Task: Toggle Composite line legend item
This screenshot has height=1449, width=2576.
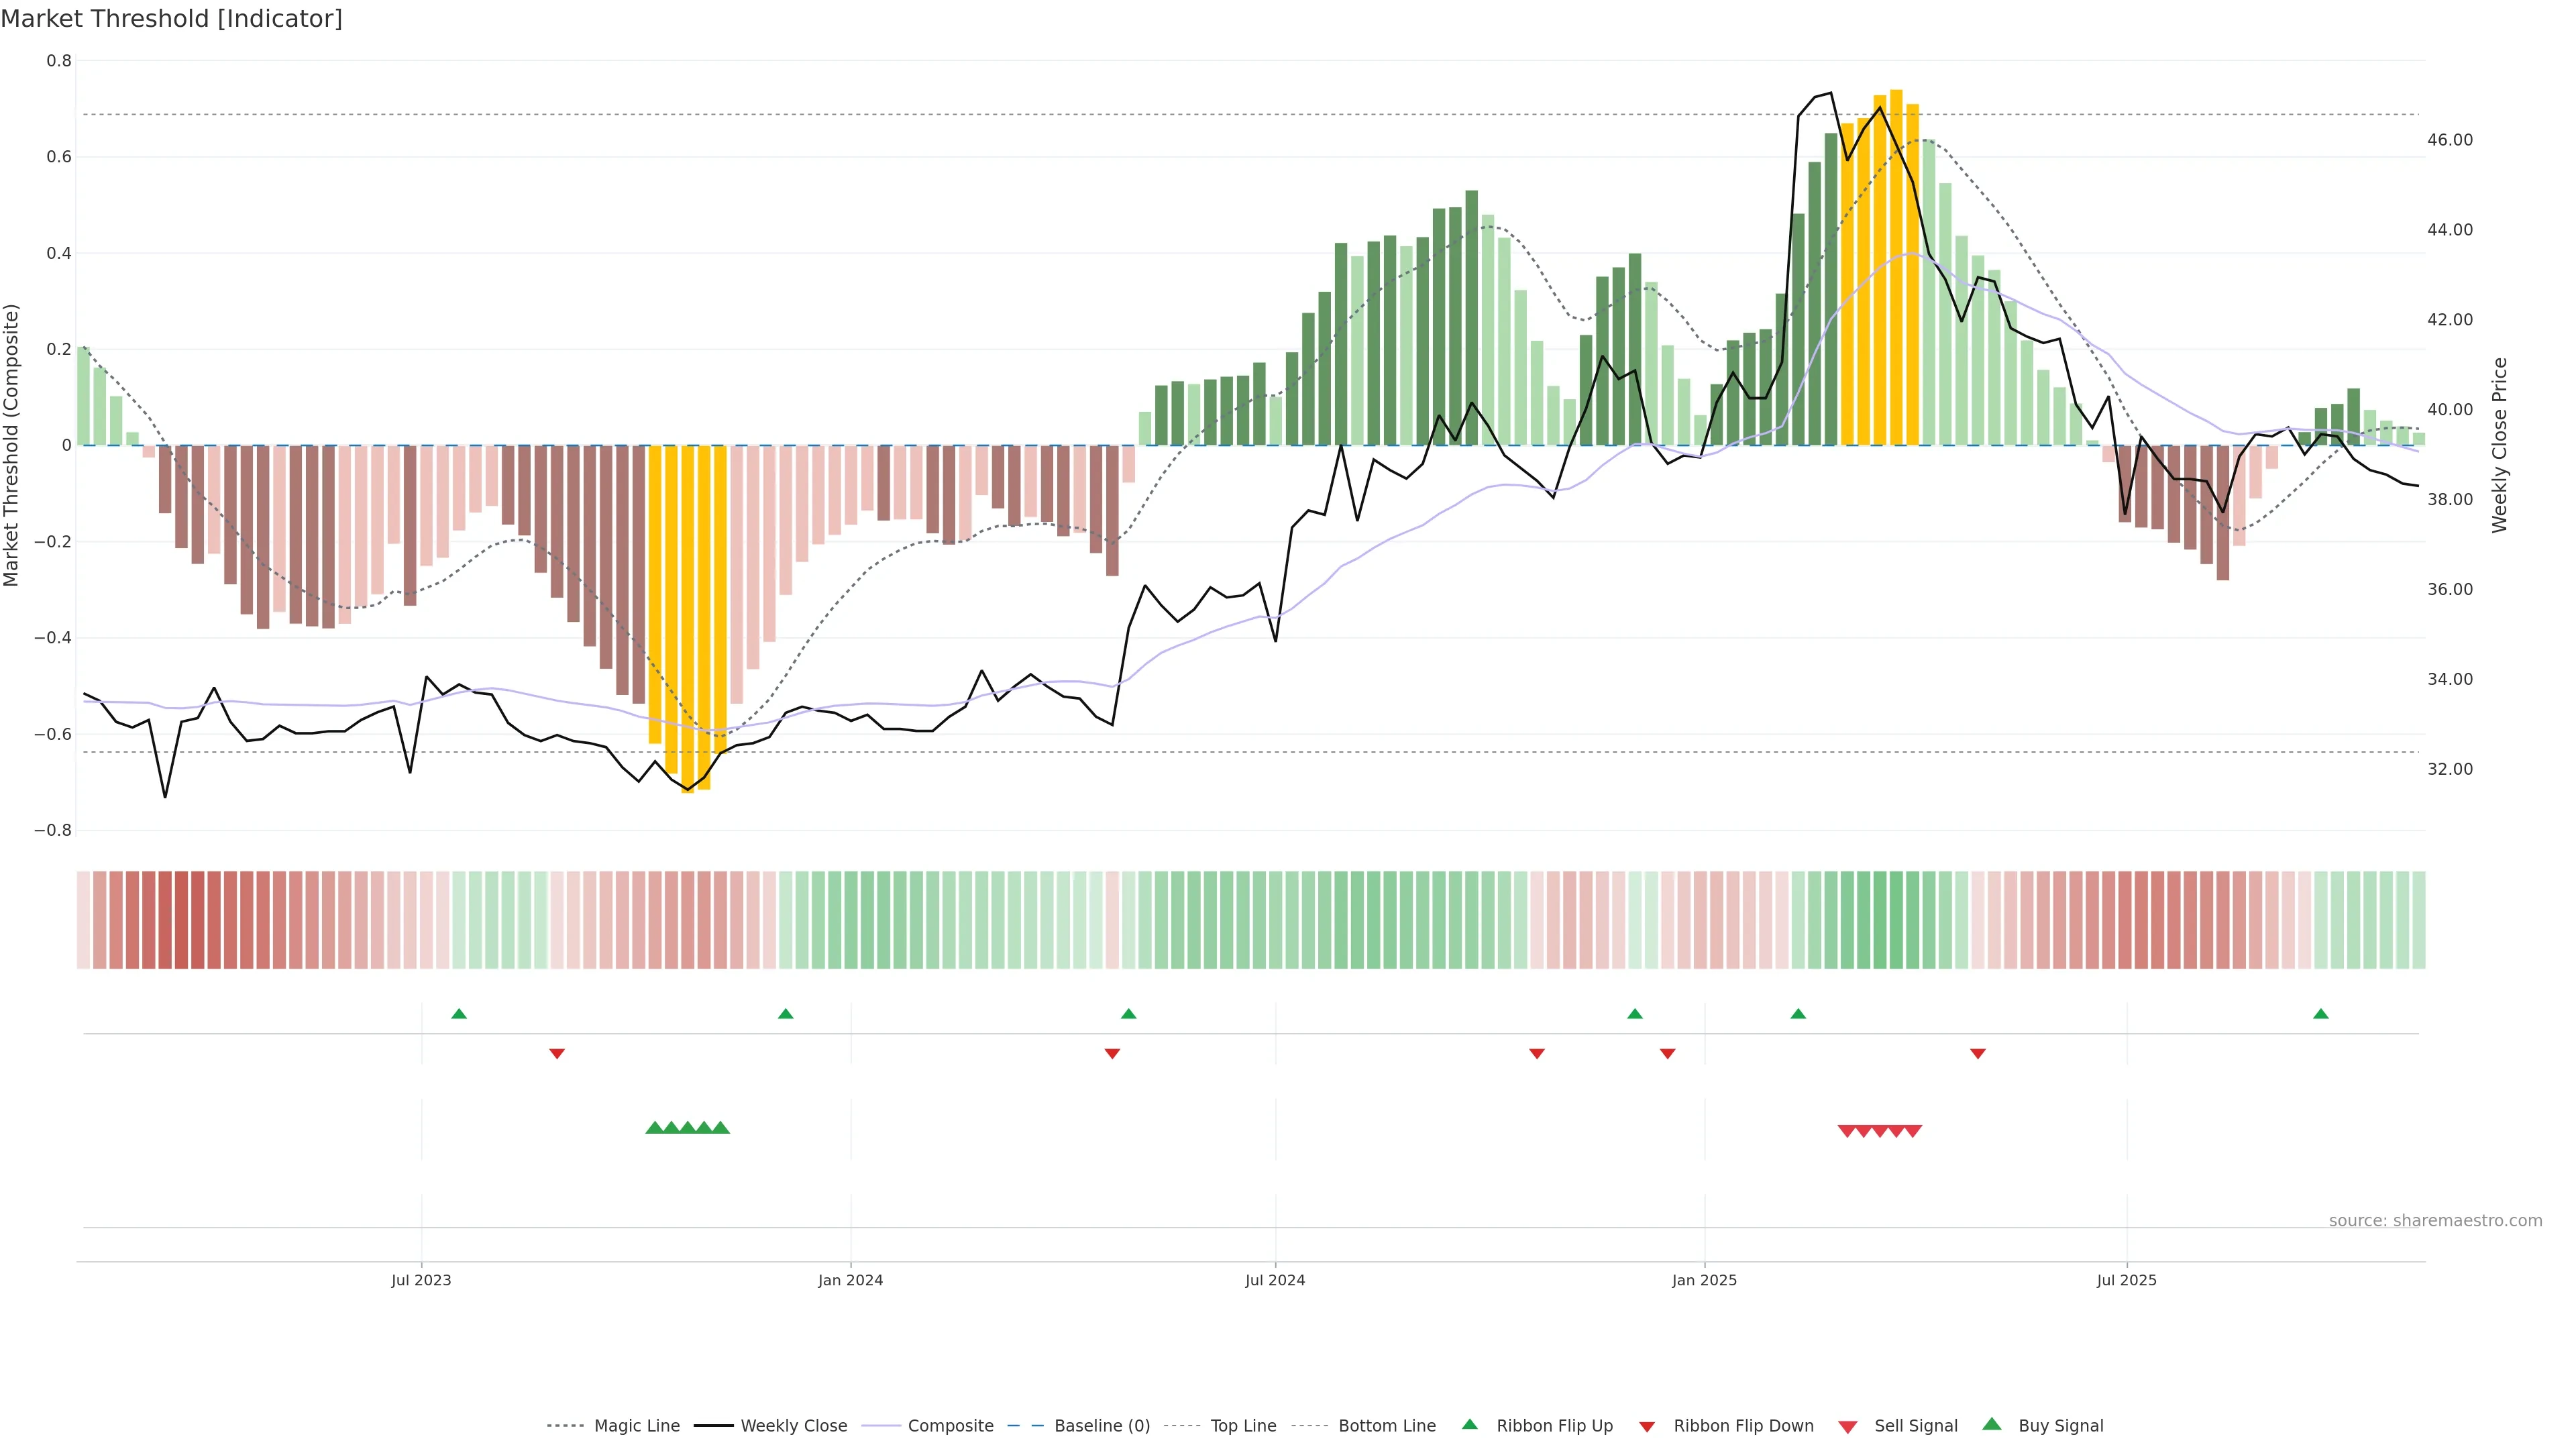Action: pos(950,1426)
